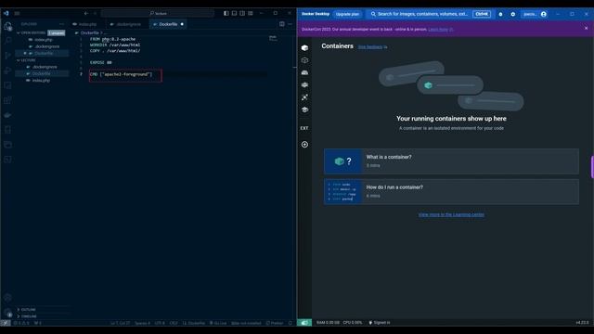The height and width of the screenshot is (334, 594).
Task: Open the 'What is a container?' card
Action: point(451,161)
